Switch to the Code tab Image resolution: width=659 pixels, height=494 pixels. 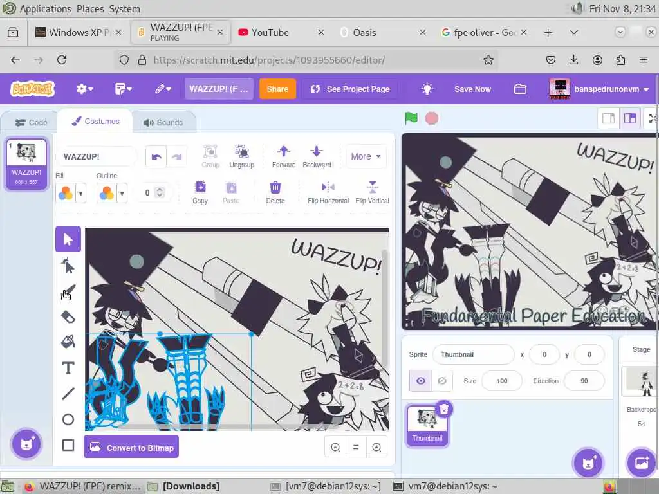pyautogui.click(x=31, y=123)
